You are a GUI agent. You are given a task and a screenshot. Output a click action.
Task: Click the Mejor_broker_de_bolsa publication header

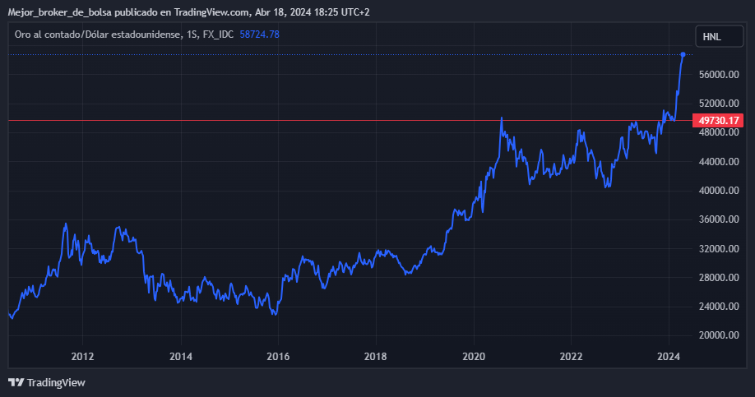coord(189,12)
